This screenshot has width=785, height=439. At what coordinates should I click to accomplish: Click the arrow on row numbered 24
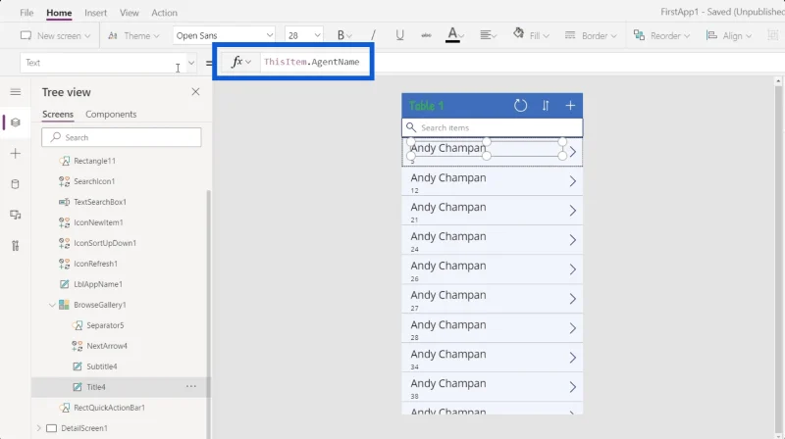pyautogui.click(x=573, y=240)
